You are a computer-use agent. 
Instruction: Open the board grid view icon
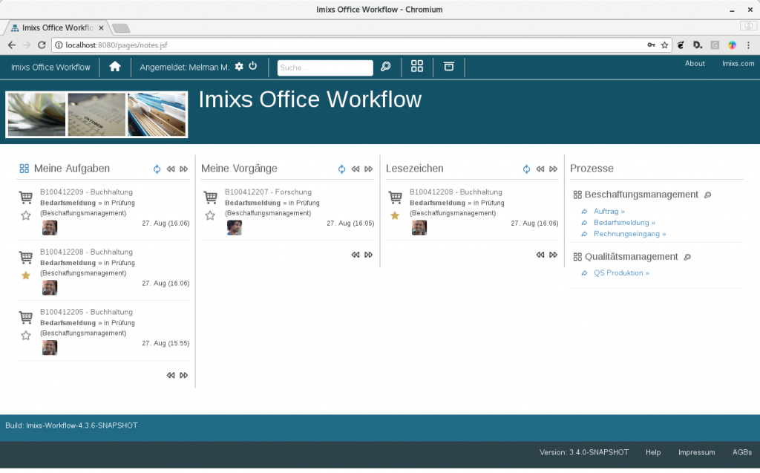[417, 66]
